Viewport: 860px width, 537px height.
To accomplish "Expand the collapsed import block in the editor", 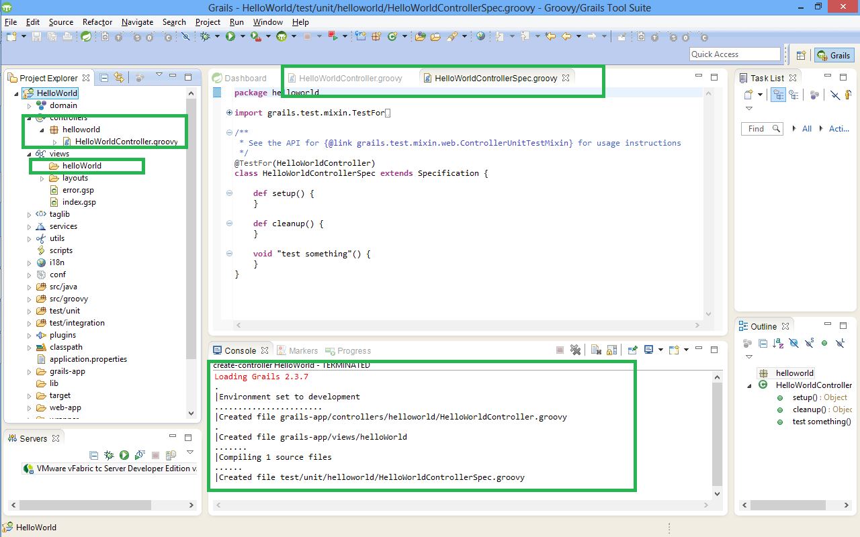I will click(x=230, y=113).
